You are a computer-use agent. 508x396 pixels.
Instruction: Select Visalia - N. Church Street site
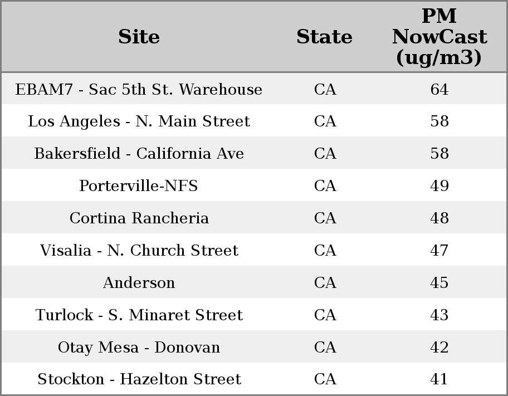pos(139,251)
